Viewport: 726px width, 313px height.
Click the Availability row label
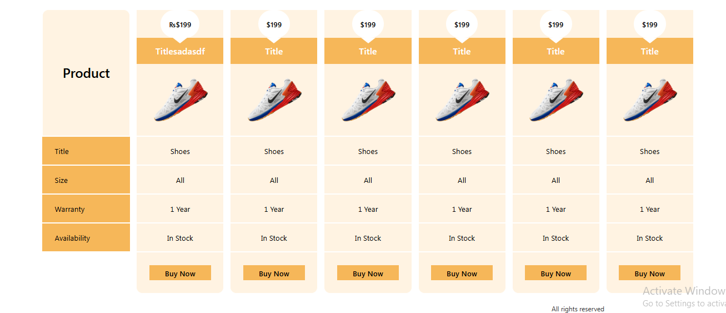click(86, 238)
